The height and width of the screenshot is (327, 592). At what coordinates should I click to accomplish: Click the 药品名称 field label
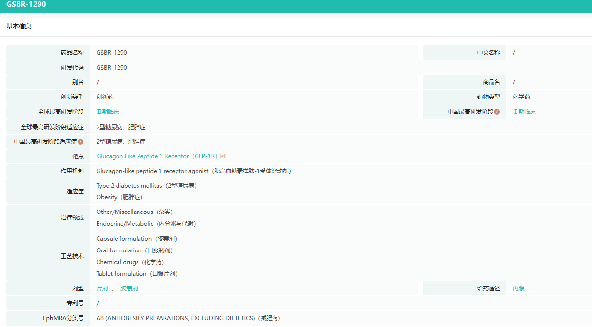72,53
